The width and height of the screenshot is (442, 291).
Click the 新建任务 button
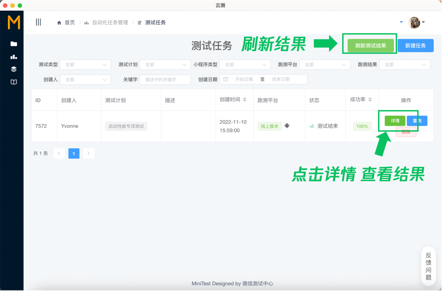pos(415,46)
